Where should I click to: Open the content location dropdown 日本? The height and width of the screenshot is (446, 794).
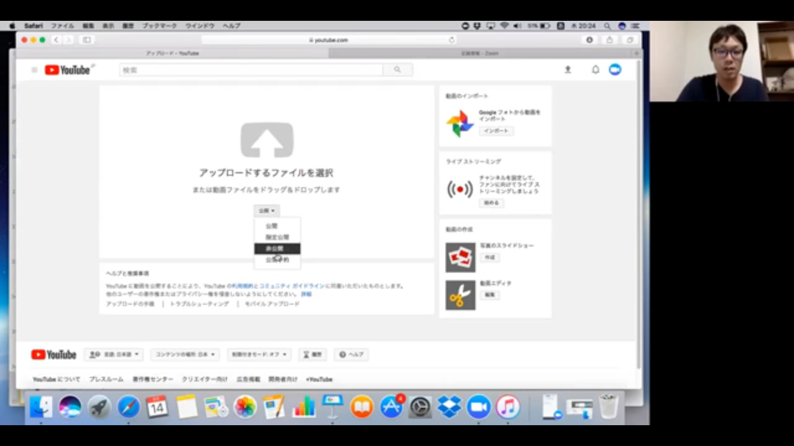[185, 354]
